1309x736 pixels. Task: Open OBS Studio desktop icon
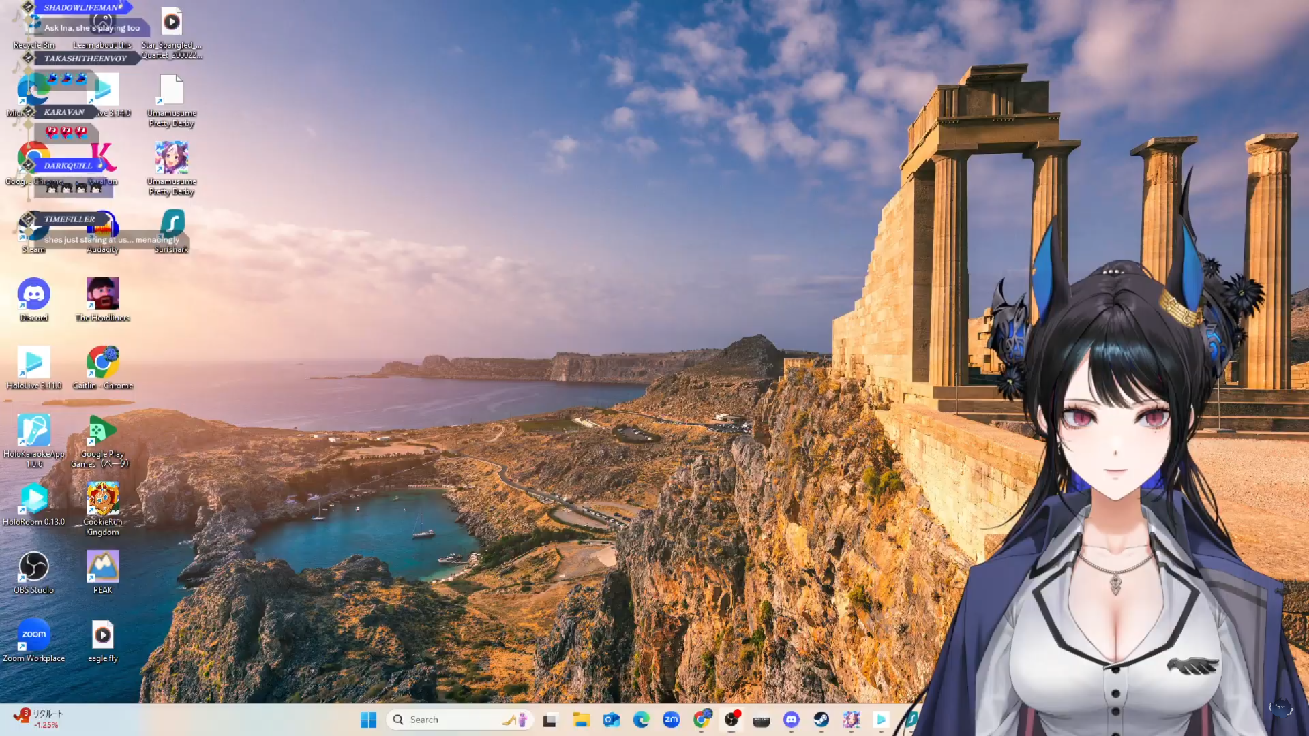[x=33, y=567]
